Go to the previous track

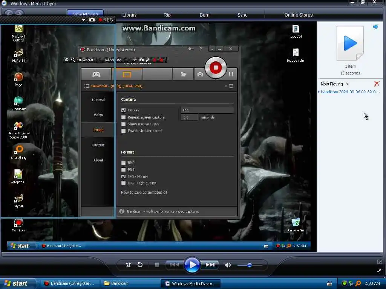pyautogui.click(x=175, y=265)
